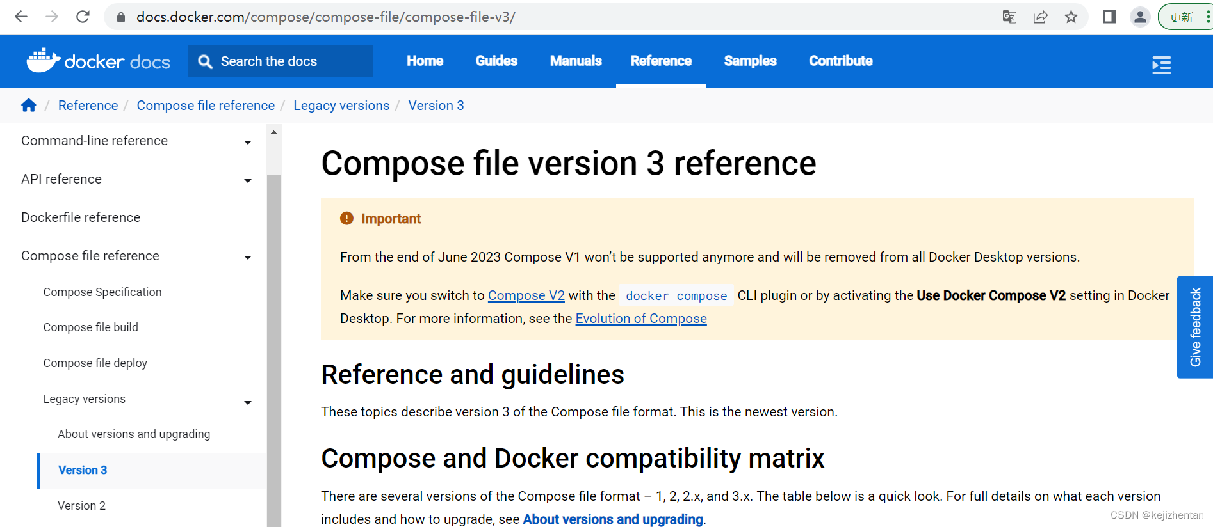1213x527 pixels.
Task: Bookmark this page with the star icon
Action: click(1071, 17)
